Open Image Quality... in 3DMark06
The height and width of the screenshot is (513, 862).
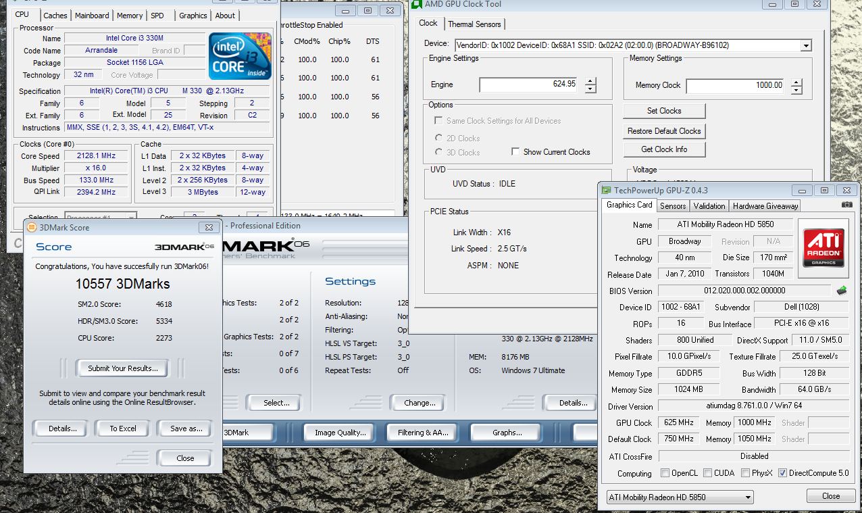(340, 433)
